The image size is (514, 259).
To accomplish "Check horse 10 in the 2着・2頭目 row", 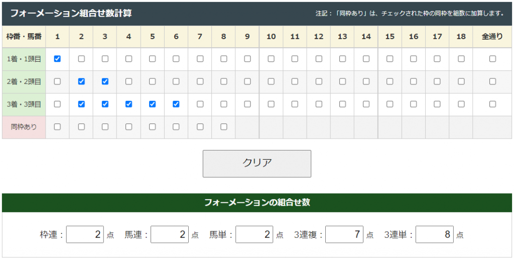I will (x=271, y=81).
